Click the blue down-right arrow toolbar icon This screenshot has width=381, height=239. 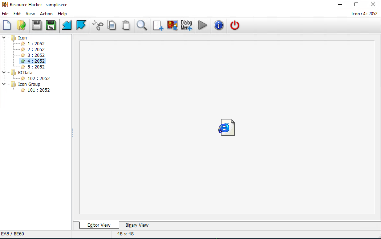(x=81, y=25)
